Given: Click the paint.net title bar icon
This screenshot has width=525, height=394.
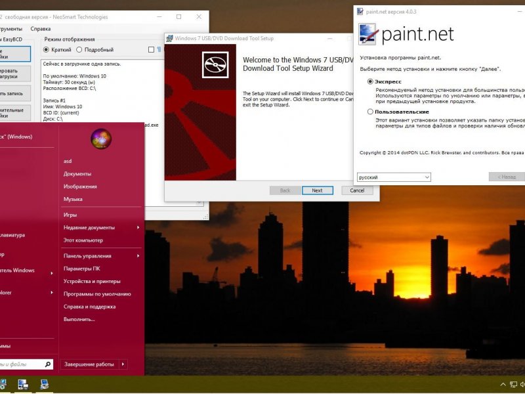Looking at the screenshot, I should pyautogui.click(x=360, y=12).
